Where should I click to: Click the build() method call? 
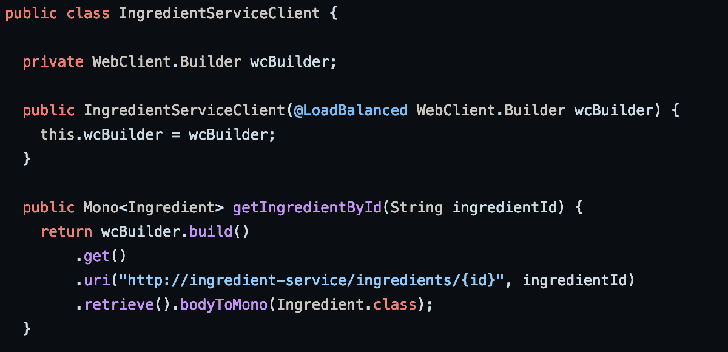point(219,232)
